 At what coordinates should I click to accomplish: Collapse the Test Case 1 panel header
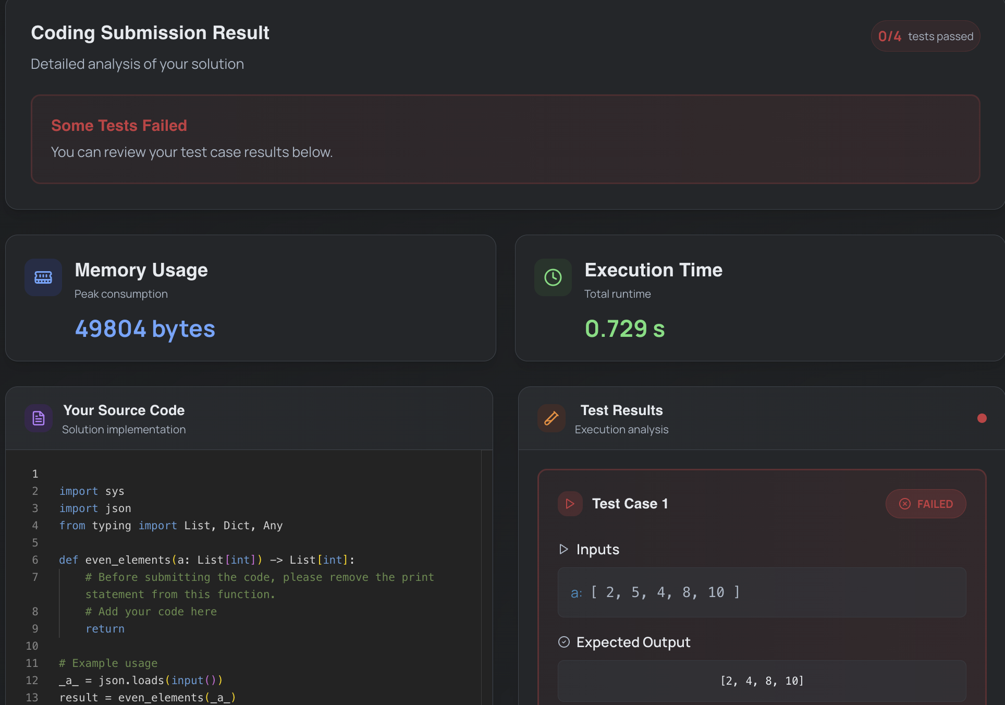(x=630, y=504)
